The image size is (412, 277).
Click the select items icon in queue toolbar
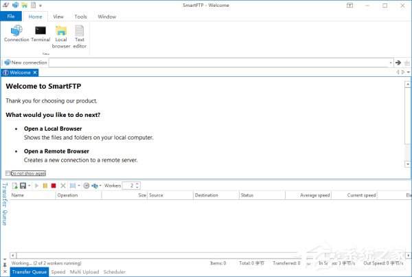pos(73,186)
